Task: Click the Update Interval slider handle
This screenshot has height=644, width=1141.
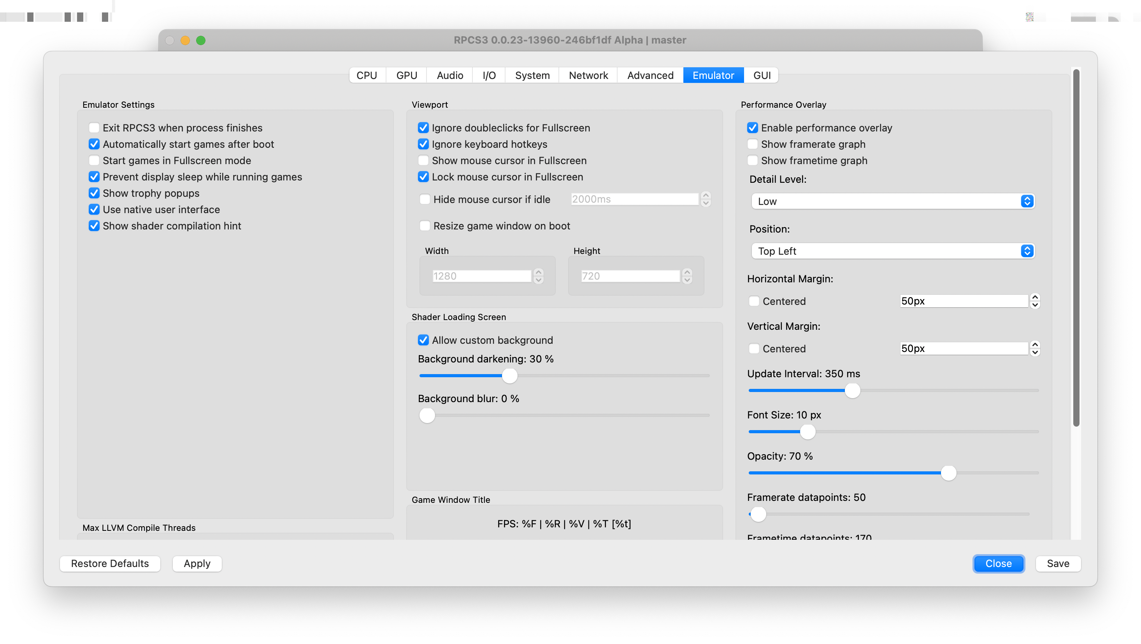Action: (x=852, y=391)
